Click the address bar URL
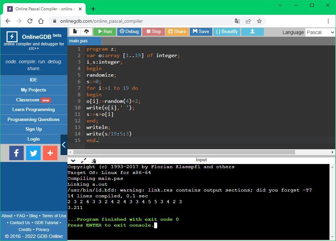 (101, 21)
